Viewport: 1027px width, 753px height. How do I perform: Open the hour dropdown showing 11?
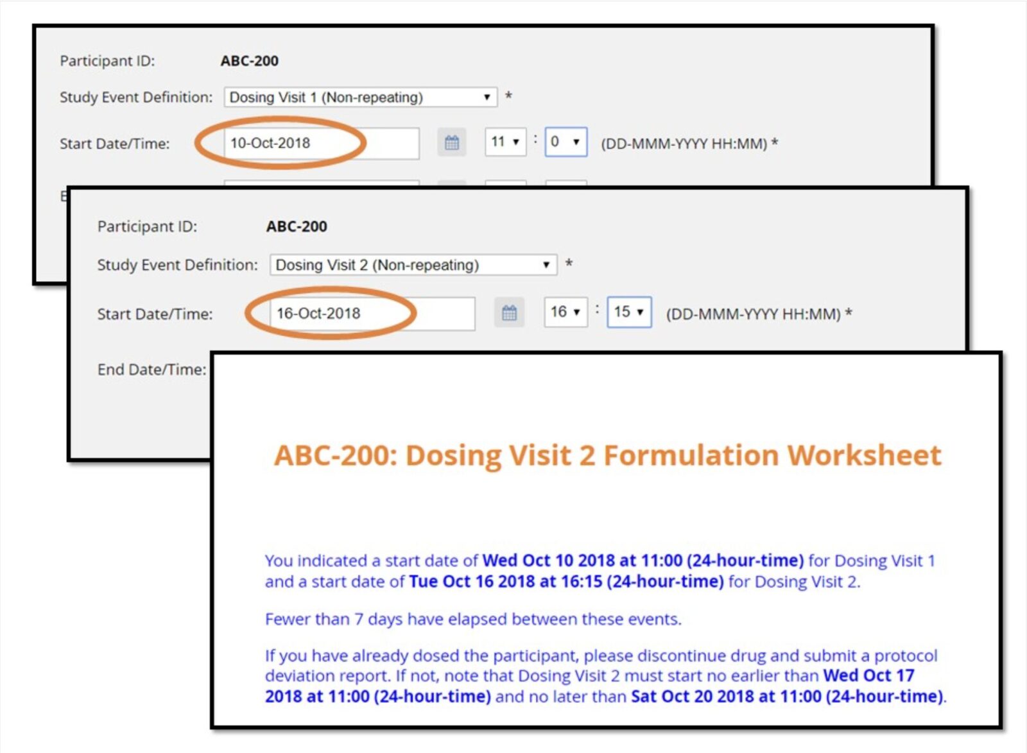click(x=505, y=142)
